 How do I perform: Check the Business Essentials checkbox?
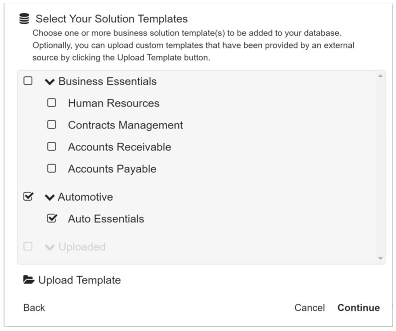[x=28, y=81]
